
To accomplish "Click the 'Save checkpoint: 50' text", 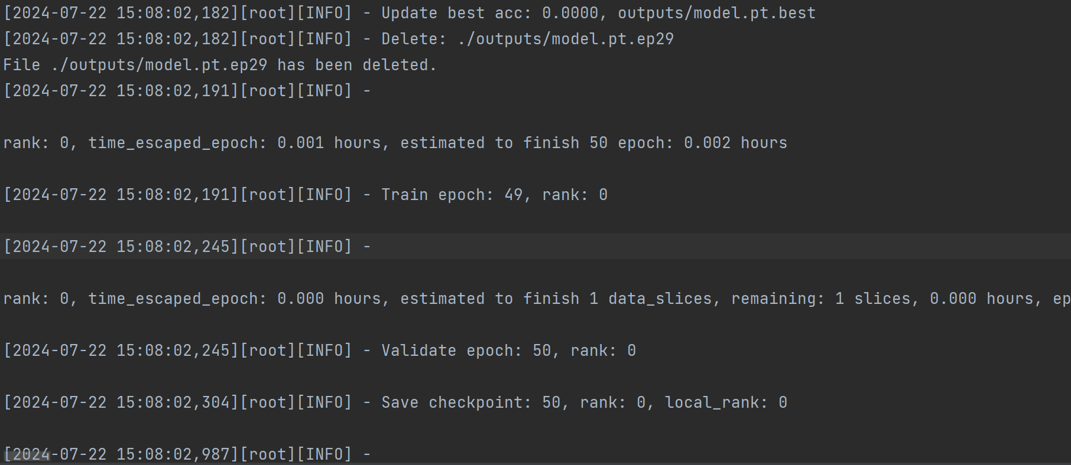I will click(470, 402).
